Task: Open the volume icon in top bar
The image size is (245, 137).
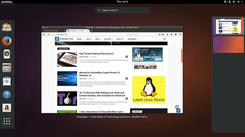Action: (x=234, y=2)
